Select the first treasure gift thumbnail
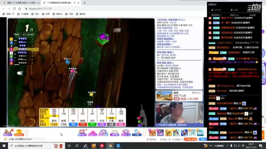 point(152,133)
